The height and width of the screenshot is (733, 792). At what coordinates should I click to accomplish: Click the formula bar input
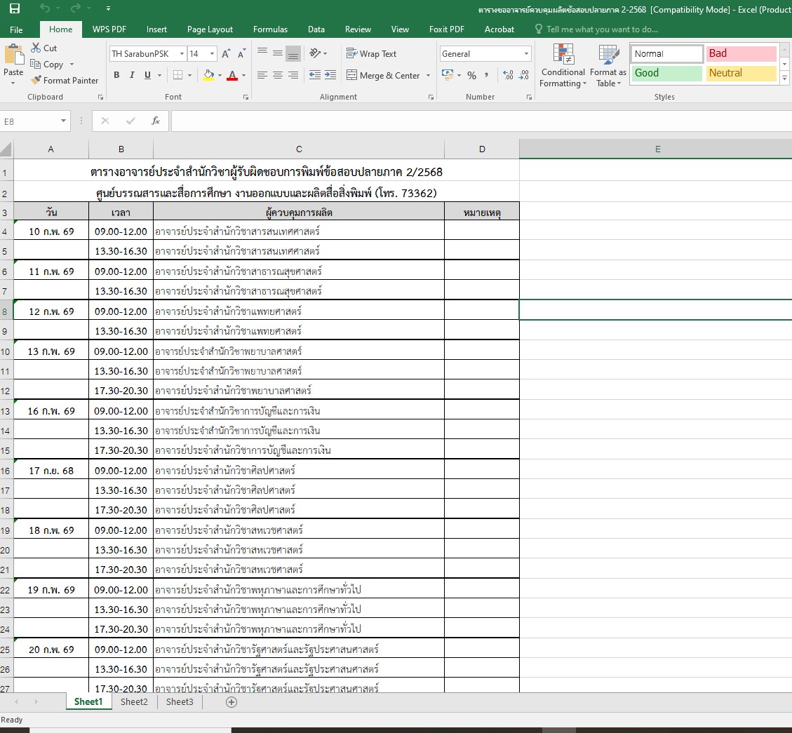pos(481,121)
